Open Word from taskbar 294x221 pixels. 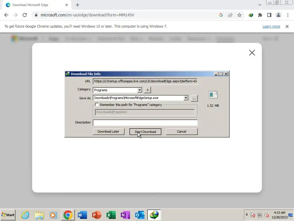pos(82,215)
